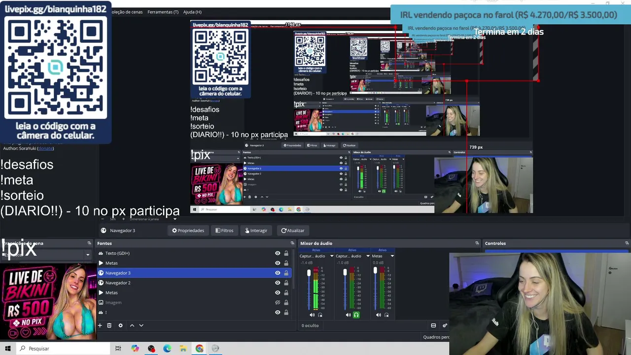
Task: Hide the Texto (GDI+) source
Action: point(278,253)
